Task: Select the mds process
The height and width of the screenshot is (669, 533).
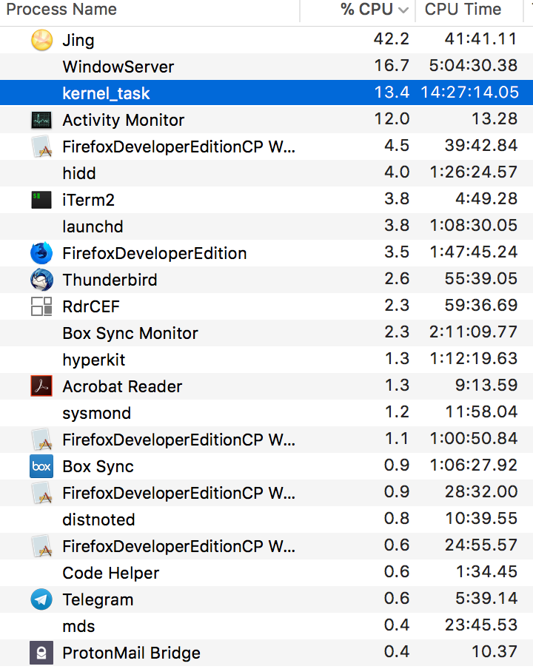Action: click(x=78, y=626)
